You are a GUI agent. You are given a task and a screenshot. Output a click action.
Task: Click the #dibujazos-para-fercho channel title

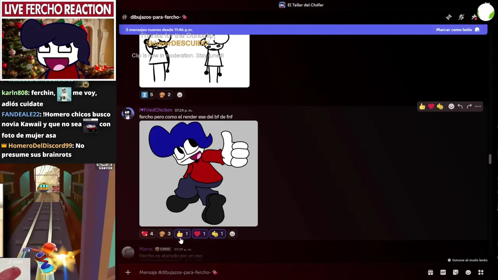click(x=158, y=17)
